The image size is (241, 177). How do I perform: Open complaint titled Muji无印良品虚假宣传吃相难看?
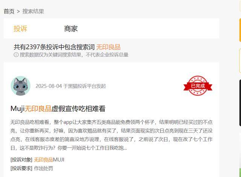click(58, 109)
